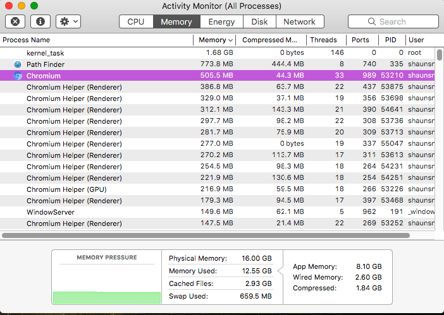Switch to the Energy tab
This screenshot has width=444, height=315.
click(221, 21)
